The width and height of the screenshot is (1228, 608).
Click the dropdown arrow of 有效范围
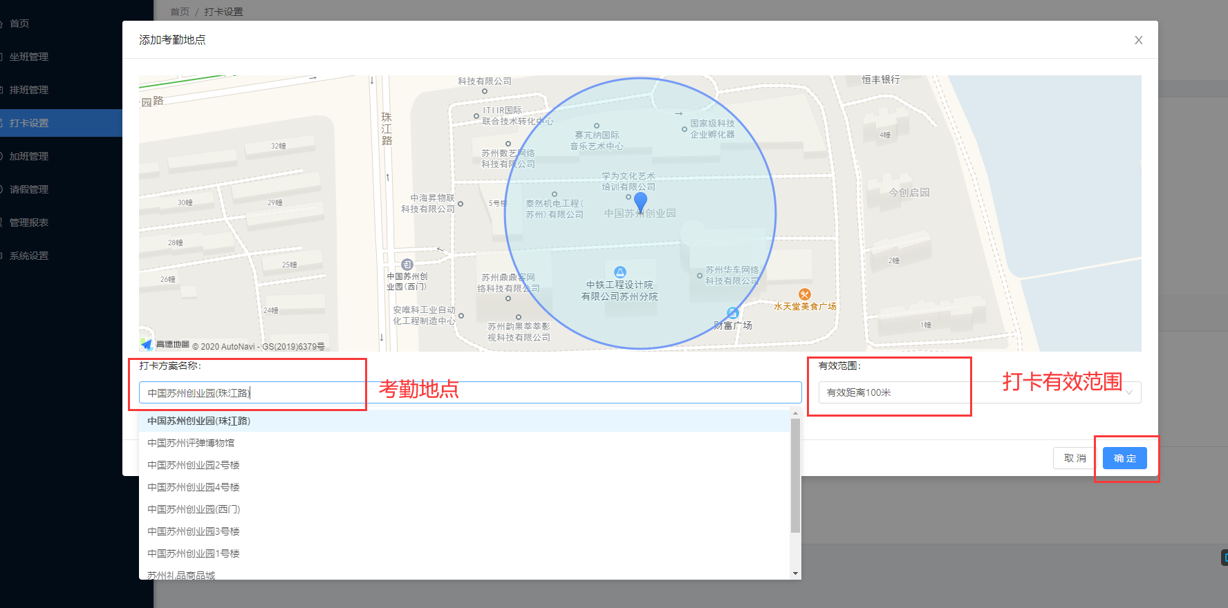1129,392
